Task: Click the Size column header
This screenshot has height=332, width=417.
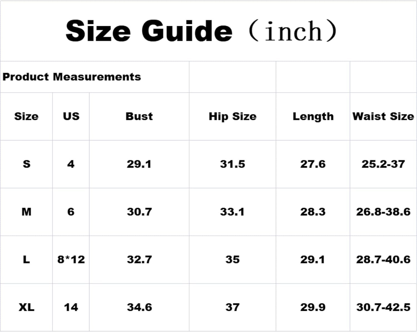Action: click(x=26, y=116)
